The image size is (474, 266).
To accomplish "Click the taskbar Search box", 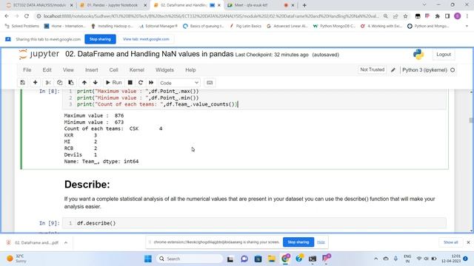I will pyautogui.click(x=190, y=259).
